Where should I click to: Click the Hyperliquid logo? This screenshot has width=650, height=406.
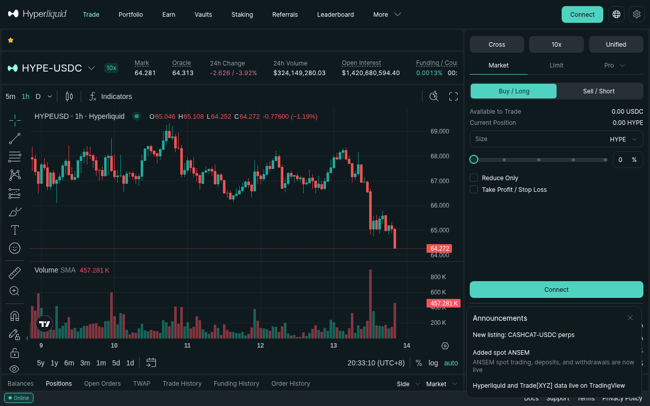pos(37,14)
